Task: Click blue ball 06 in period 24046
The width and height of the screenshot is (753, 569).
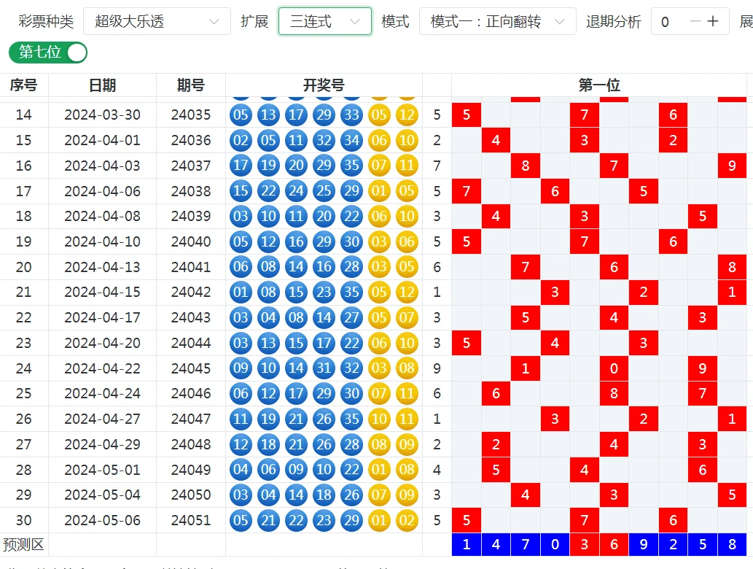Action: point(241,394)
